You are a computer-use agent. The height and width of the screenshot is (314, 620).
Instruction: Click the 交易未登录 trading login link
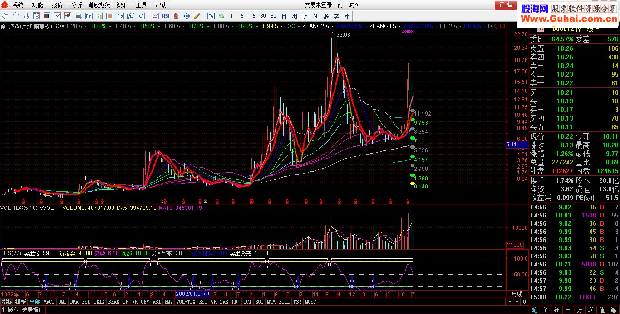(x=318, y=5)
